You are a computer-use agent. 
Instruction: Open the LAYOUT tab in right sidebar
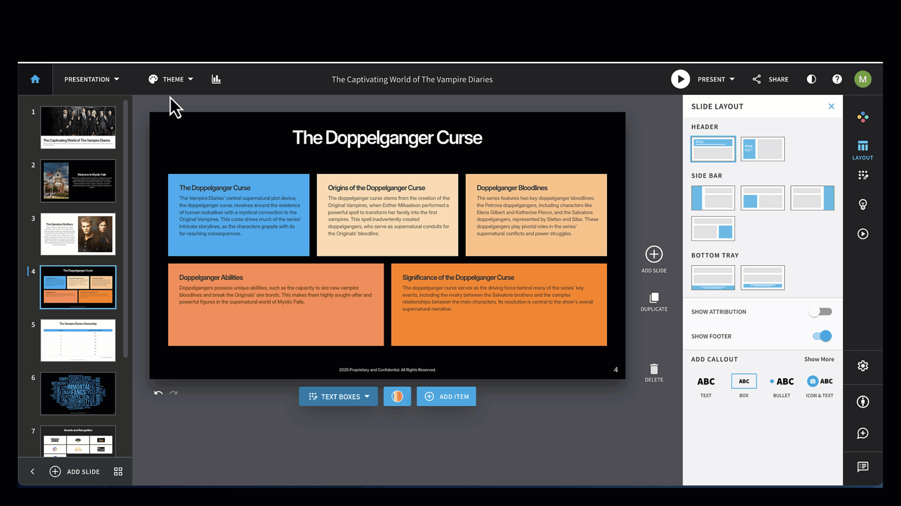(x=863, y=150)
